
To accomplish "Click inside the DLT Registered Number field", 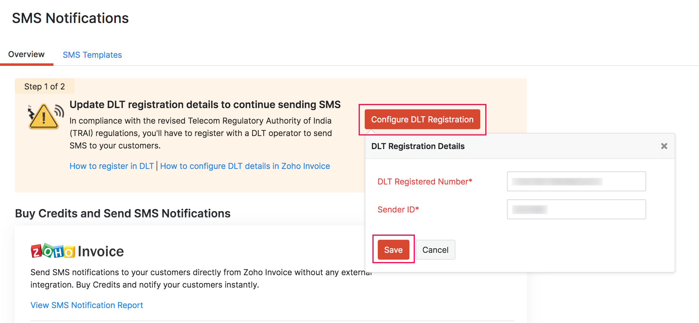I will [576, 181].
